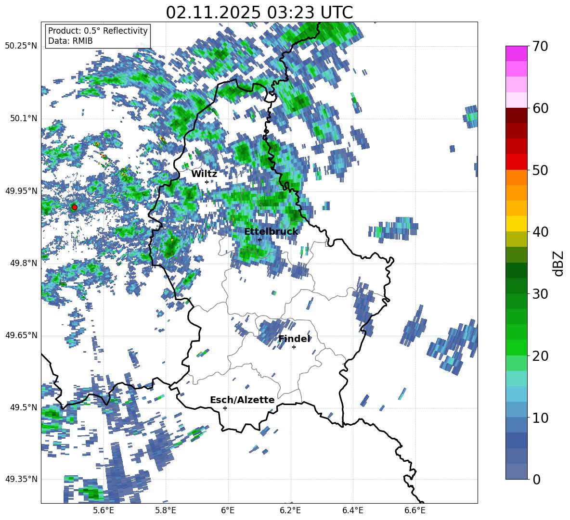The image size is (570, 520).
Task: Click the 49.5°N latitude label
Action: [23, 407]
